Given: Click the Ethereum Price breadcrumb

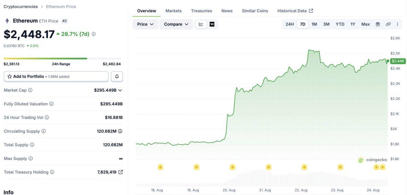Looking at the screenshot, I should tap(61, 6).
